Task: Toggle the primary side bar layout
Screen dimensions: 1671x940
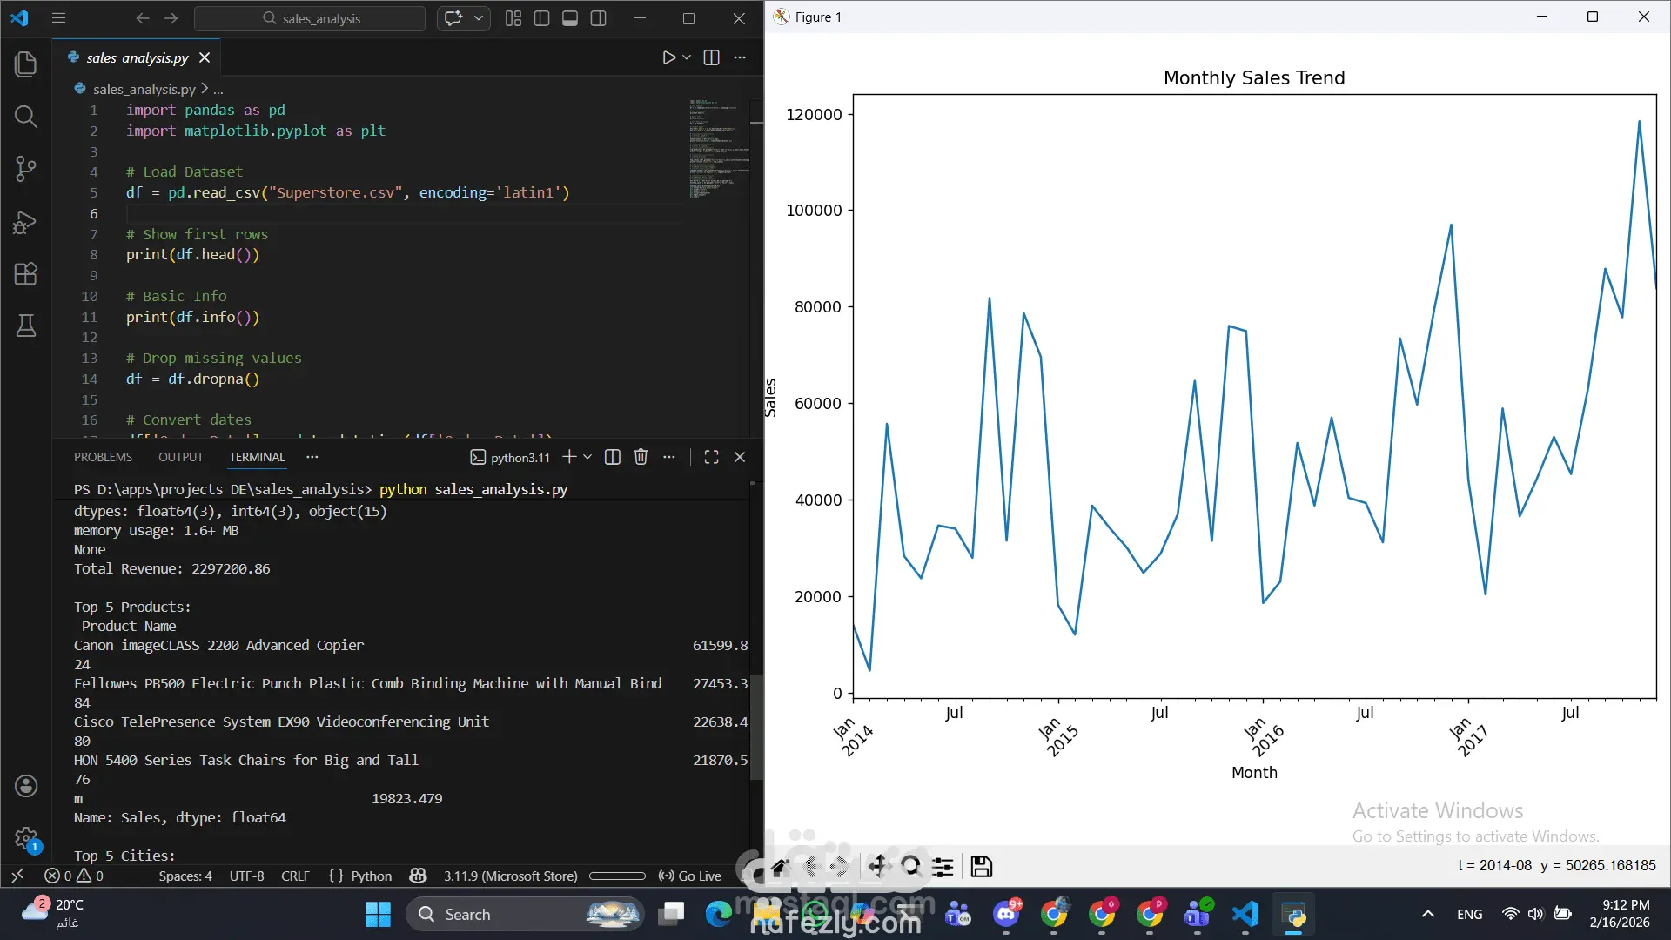Action: coord(541,18)
